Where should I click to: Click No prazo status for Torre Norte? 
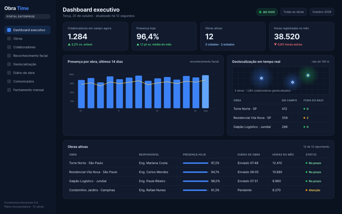[x=315, y=163]
